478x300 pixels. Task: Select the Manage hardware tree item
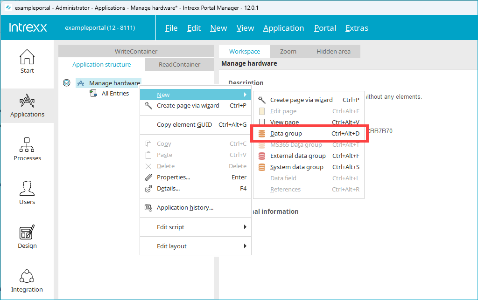click(x=114, y=83)
